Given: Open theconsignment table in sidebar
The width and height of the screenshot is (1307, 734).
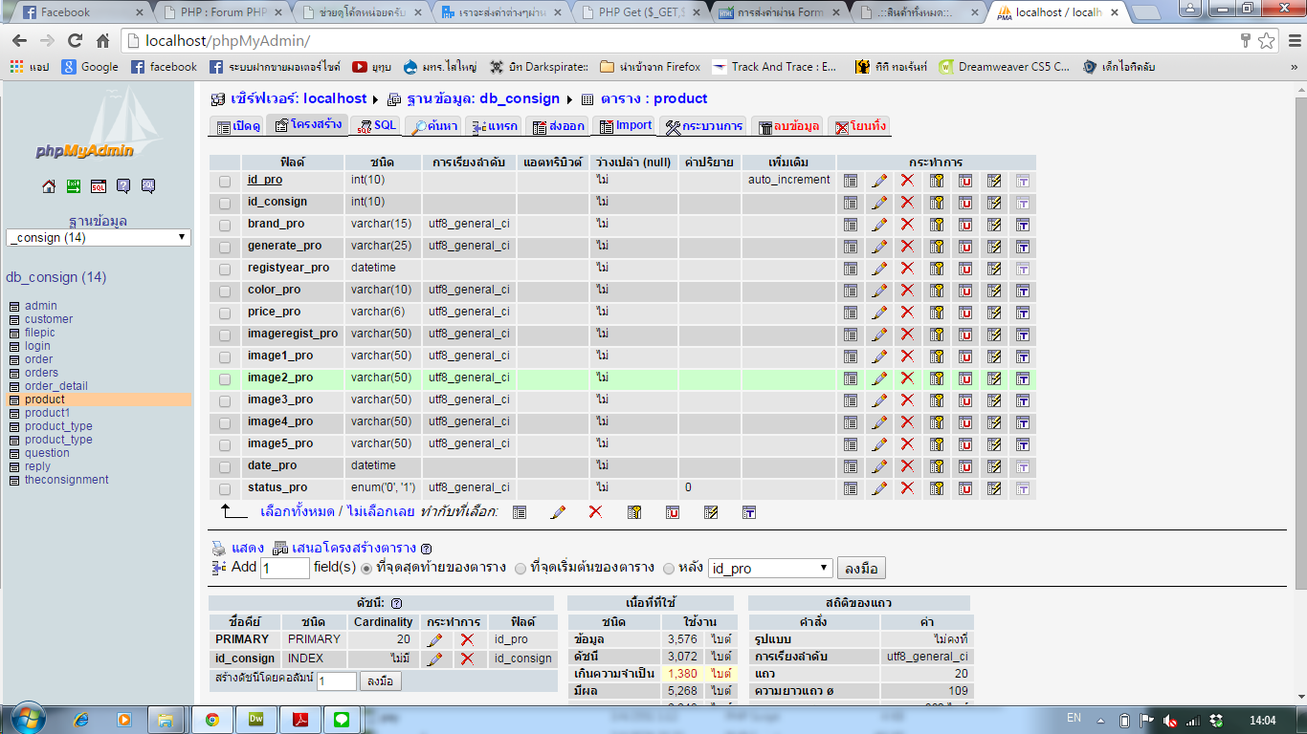Looking at the screenshot, I should coord(67,480).
